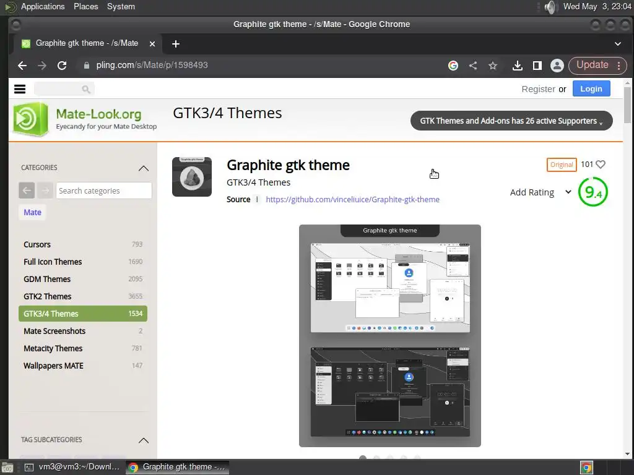Switch to the vm3 terminal taskbar item
This screenshot has width=634, height=475.
(x=73, y=467)
